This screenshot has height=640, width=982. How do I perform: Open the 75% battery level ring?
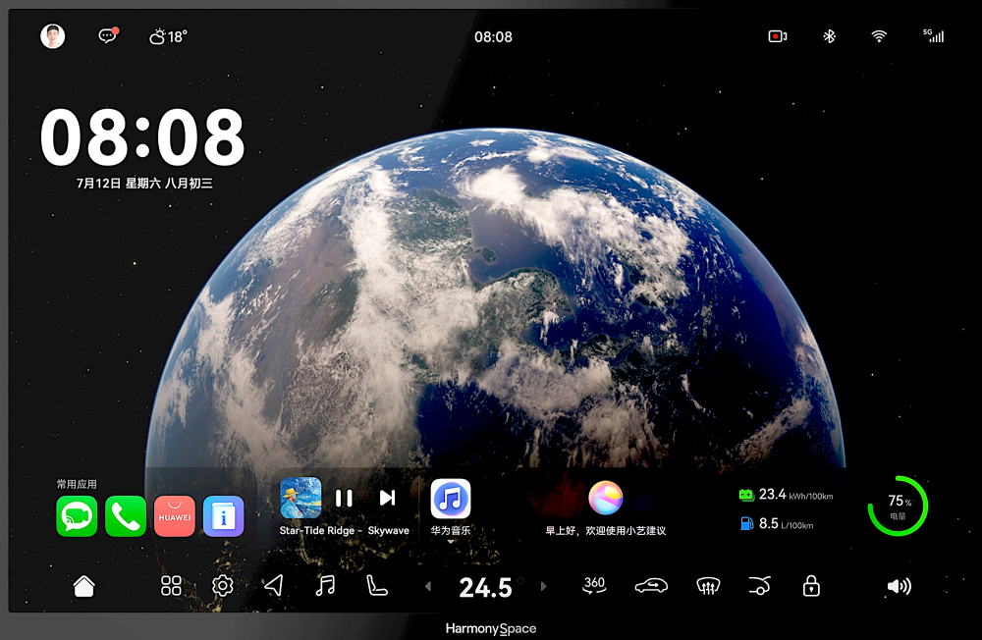(898, 506)
